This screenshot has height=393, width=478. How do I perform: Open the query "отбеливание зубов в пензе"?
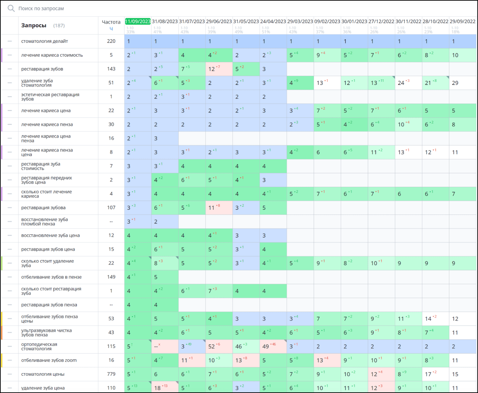click(51, 277)
